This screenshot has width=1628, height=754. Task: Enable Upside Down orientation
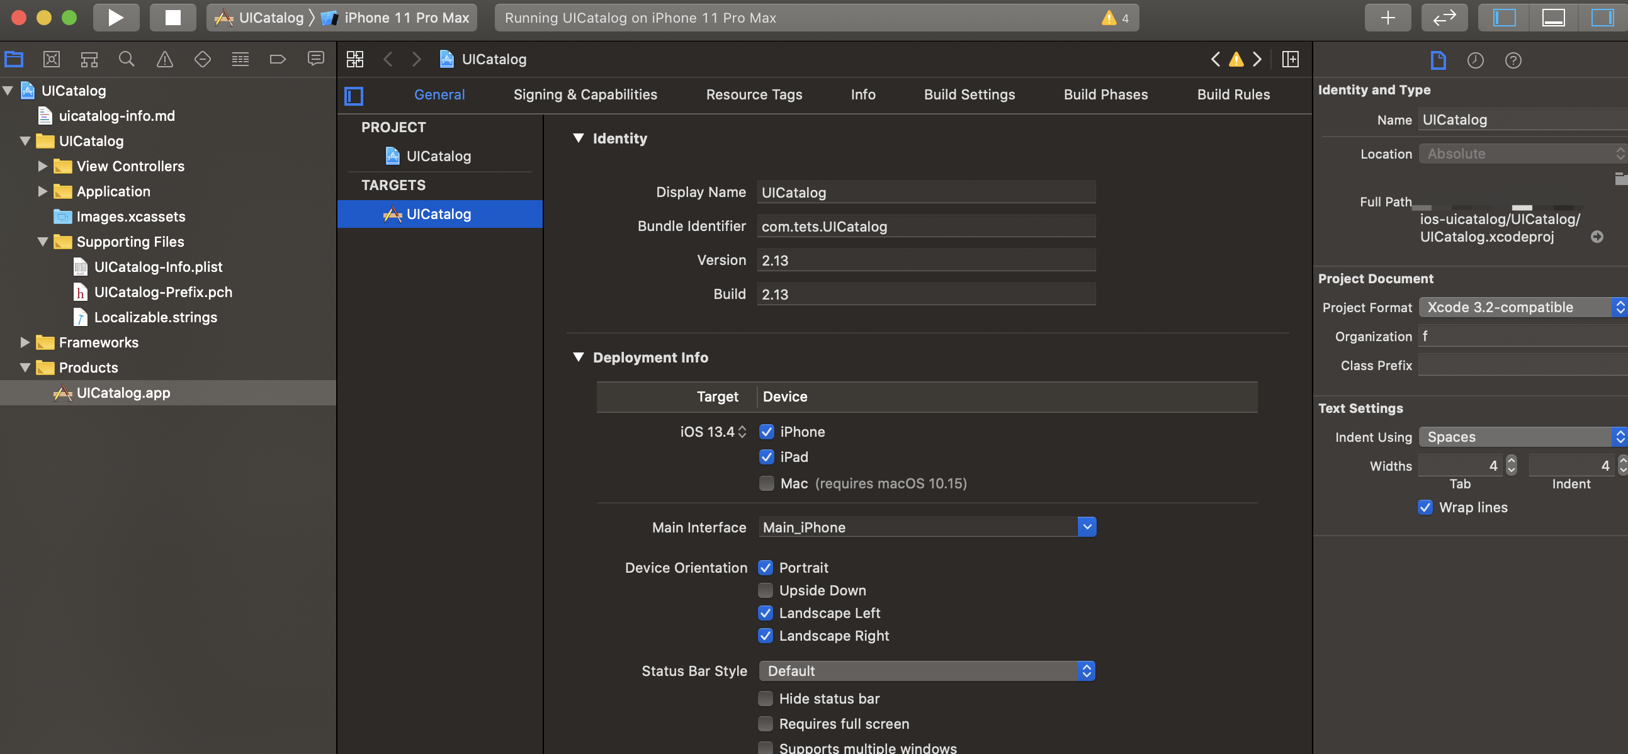(x=765, y=590)
